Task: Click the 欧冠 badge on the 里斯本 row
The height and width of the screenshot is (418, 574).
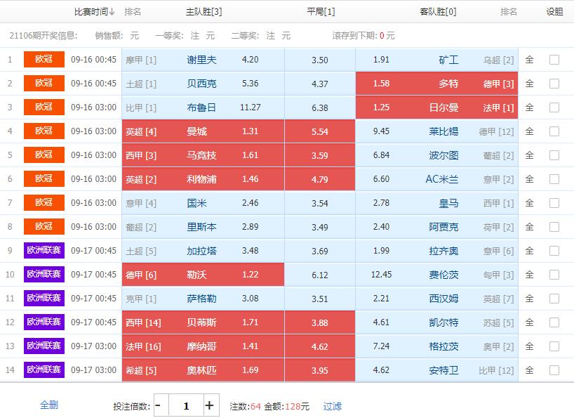Action: tap(44, 226)
